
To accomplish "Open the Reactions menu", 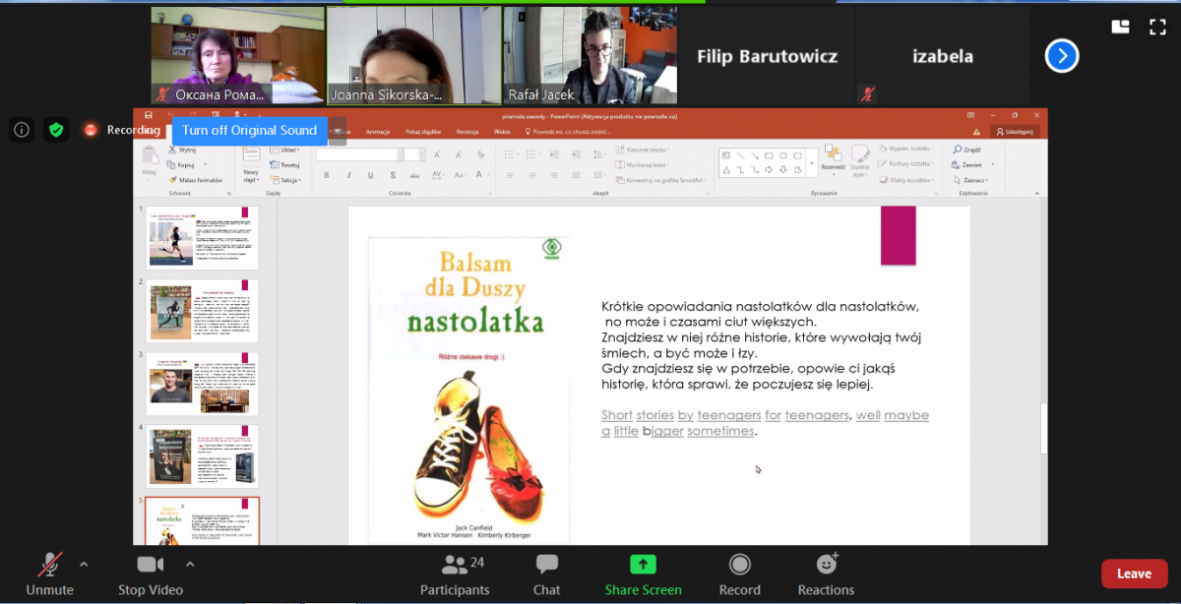I will pos(826,574).
